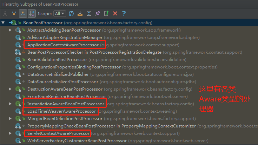Select DataSourceInitializerPostProcessor row
This screenshot has height=145, width=258.
pyautogui.click(x=129, y=82)
